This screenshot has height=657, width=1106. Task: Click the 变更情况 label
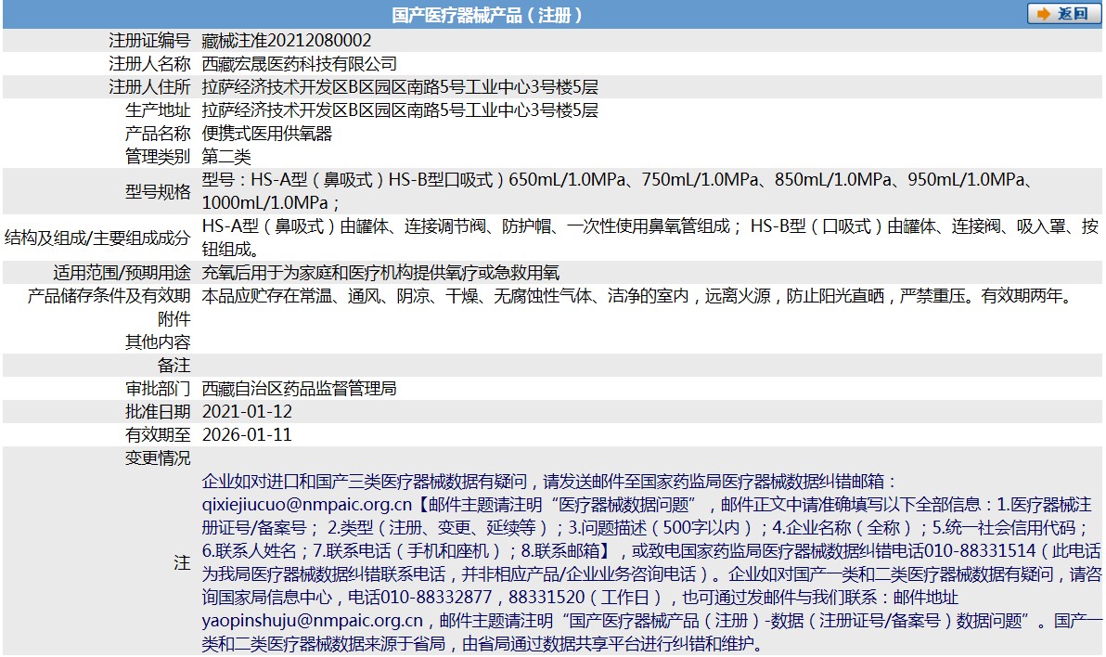(x=158, y=458)
